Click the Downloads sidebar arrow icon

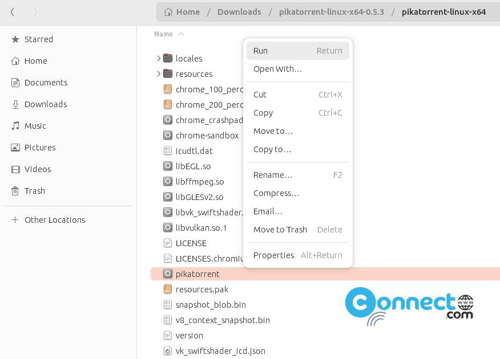15,104
